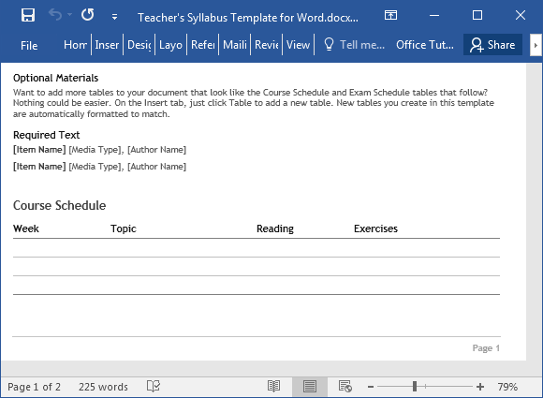Click the Repeat/Redo circular arrow icon
Screen dimensions: 543x398
click(88, 15)
